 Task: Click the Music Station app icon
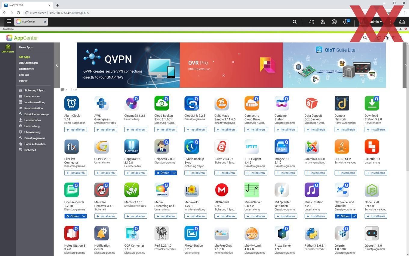(312, 190)
